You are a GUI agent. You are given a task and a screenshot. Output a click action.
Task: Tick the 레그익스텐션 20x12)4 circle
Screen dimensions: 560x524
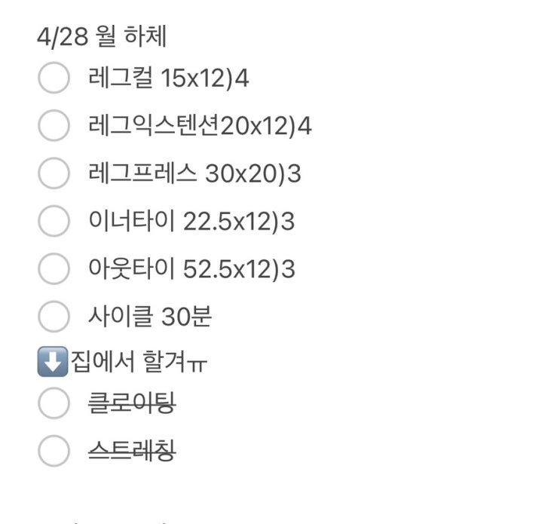[x=54, y=126]
